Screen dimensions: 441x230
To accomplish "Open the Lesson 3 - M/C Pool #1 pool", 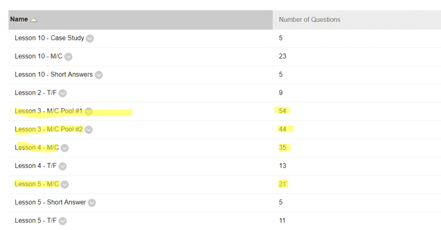I will coord(49,111).
